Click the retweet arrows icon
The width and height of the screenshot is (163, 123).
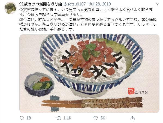59,118
